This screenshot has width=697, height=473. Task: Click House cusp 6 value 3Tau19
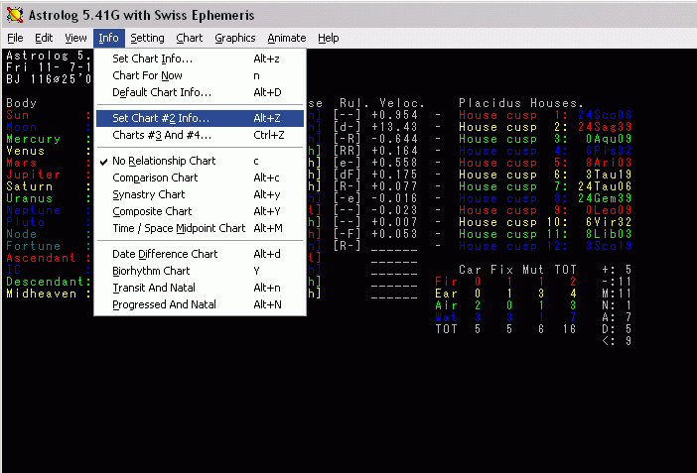tap(609, 175)
